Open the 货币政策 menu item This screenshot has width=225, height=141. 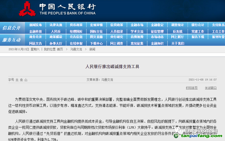[76, 25]
